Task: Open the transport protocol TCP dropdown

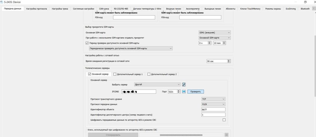Action: pyautogui.click(x=214, y=99)
